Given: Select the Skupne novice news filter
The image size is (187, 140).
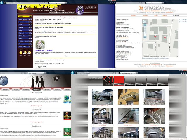Looking at the screenshot, I should [74, 17].
